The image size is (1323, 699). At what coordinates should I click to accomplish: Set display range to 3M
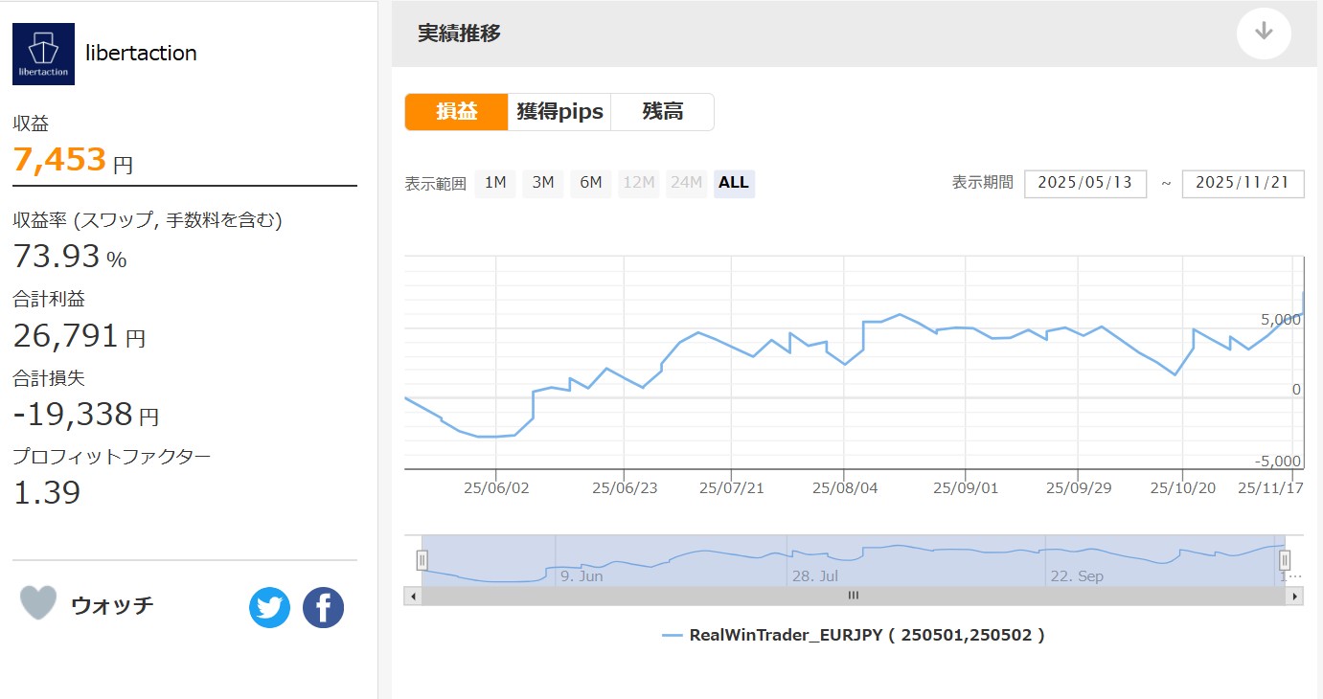point(542,183)
